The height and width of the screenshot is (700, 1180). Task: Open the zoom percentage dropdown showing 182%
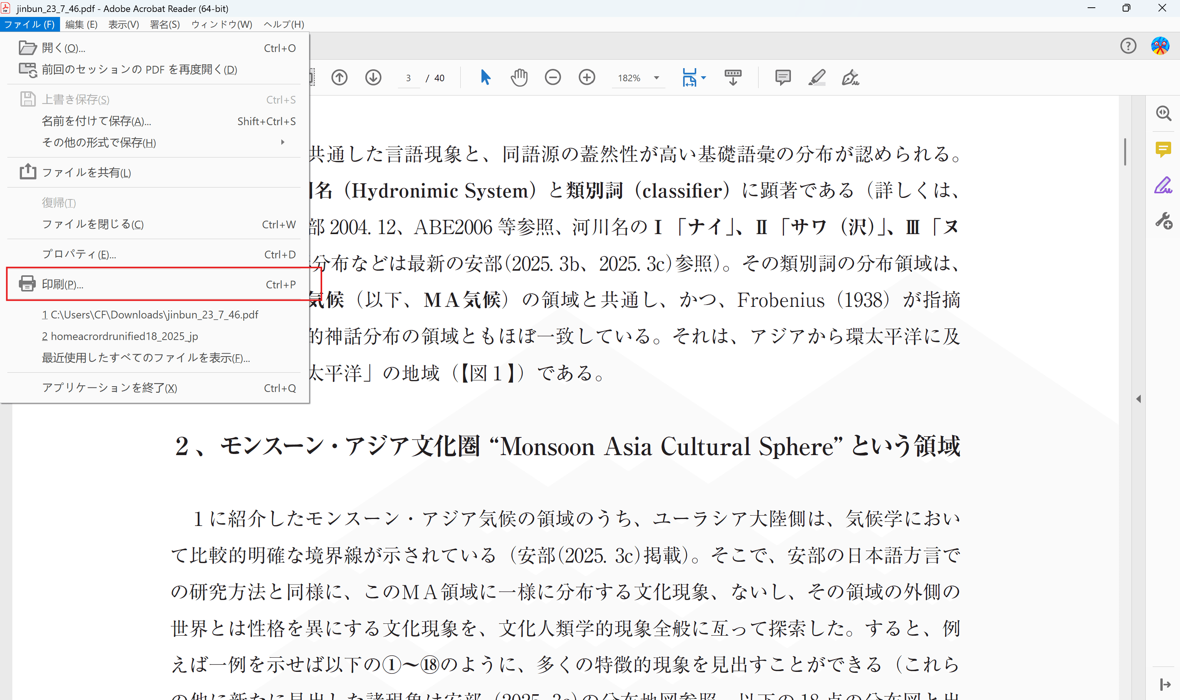click(656, 78)
